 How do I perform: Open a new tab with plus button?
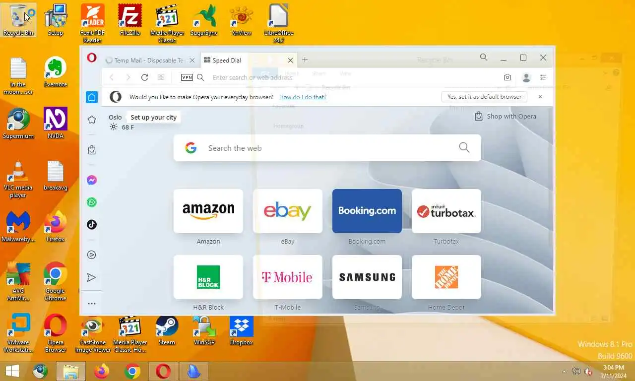[x=305, y=60]
